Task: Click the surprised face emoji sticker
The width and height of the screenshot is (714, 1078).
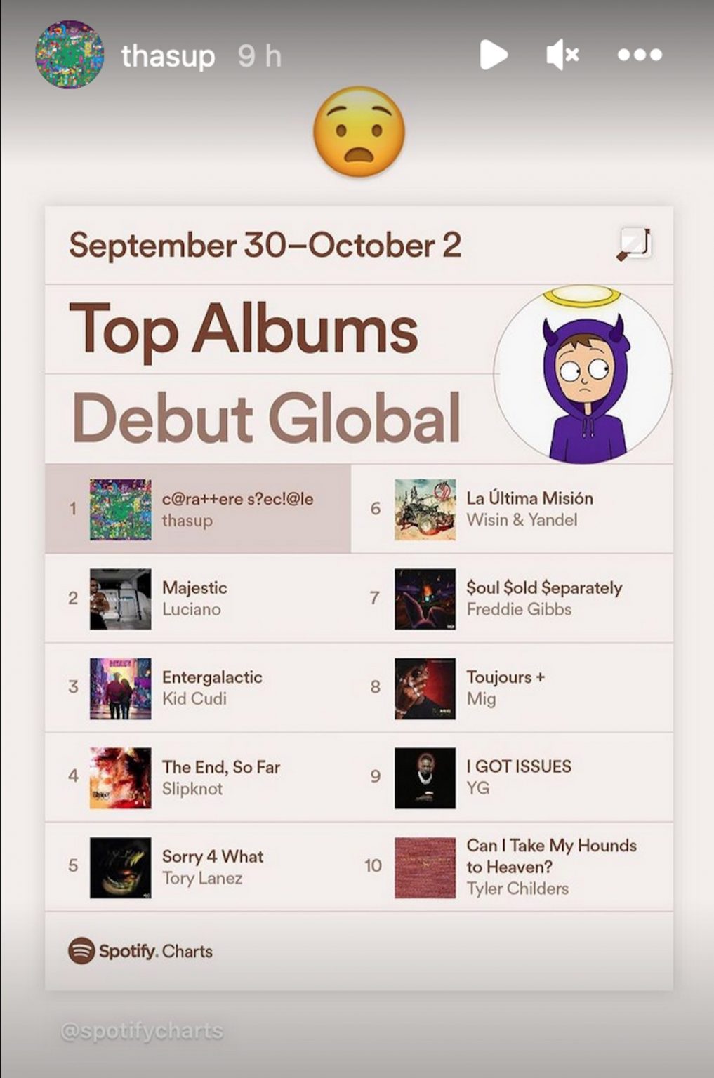Action: [359, 131]
